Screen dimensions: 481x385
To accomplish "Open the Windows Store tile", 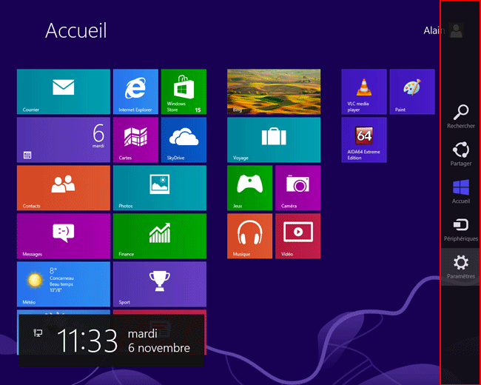I will point(184,92).
